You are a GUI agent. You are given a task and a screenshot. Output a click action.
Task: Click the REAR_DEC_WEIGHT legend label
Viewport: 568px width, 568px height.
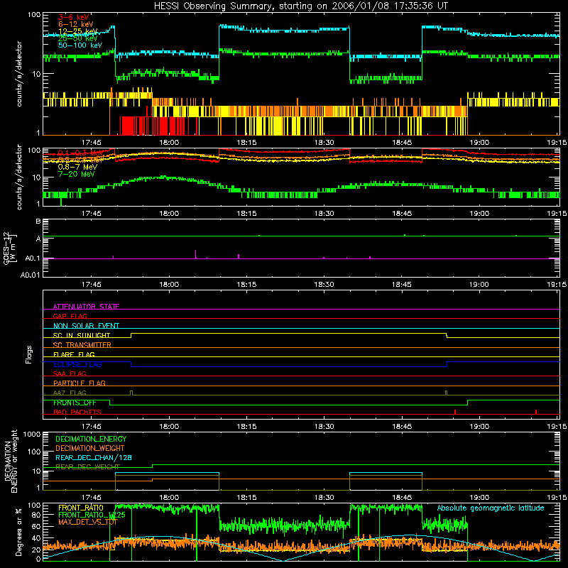click(87, 467)
